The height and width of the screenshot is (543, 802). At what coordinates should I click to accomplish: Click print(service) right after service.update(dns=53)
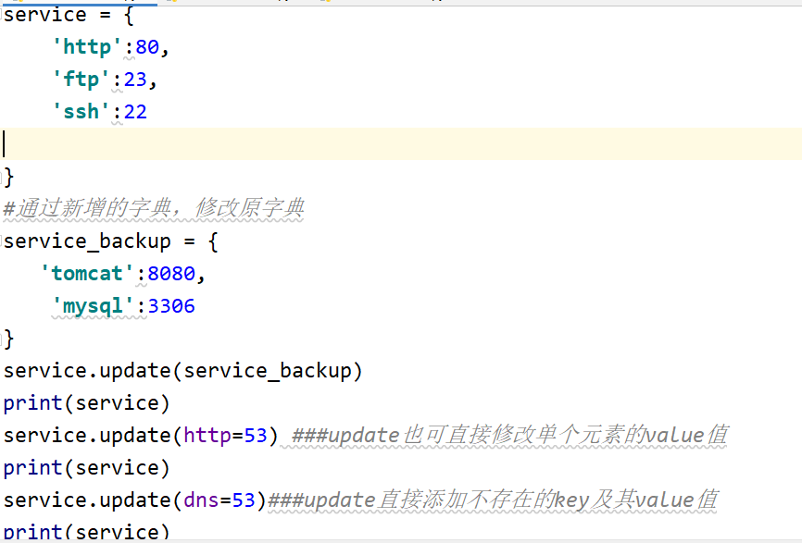pyautogui.click(x=86, y=531)
